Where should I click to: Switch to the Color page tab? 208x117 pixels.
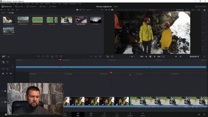tap(117, 114)
